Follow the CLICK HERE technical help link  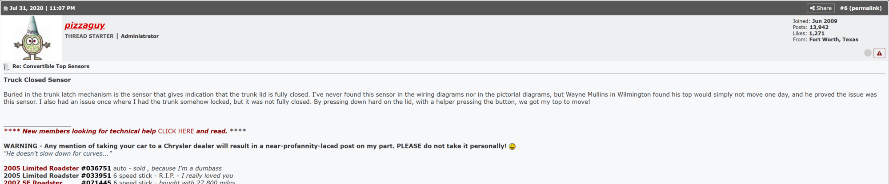[176, 131]
